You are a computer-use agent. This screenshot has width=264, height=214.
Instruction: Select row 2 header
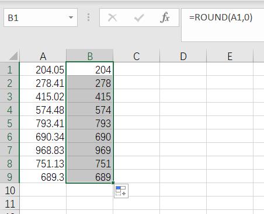pos(9,83)
